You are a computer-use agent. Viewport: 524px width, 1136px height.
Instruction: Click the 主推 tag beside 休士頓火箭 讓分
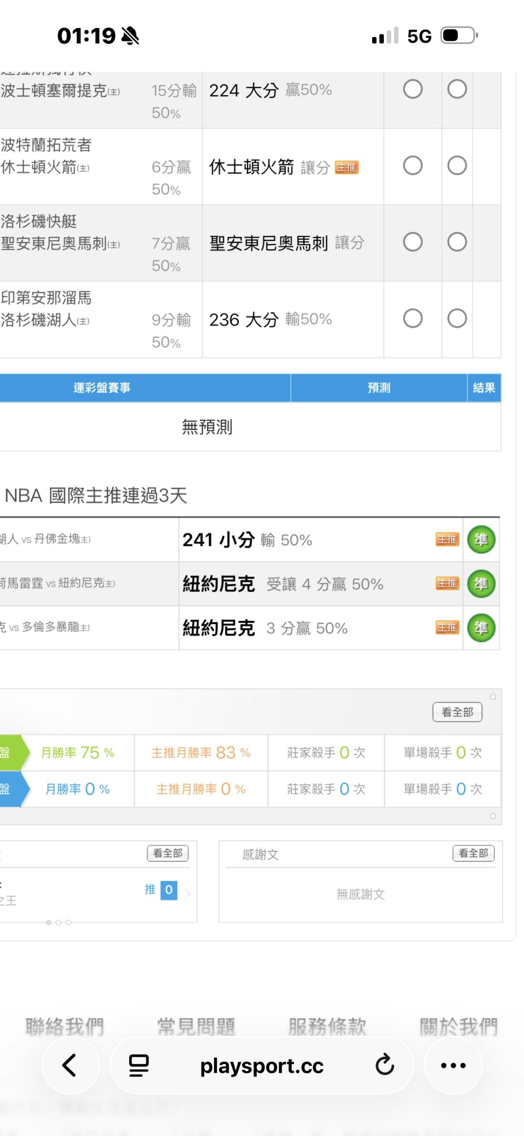tap(346, 168)
